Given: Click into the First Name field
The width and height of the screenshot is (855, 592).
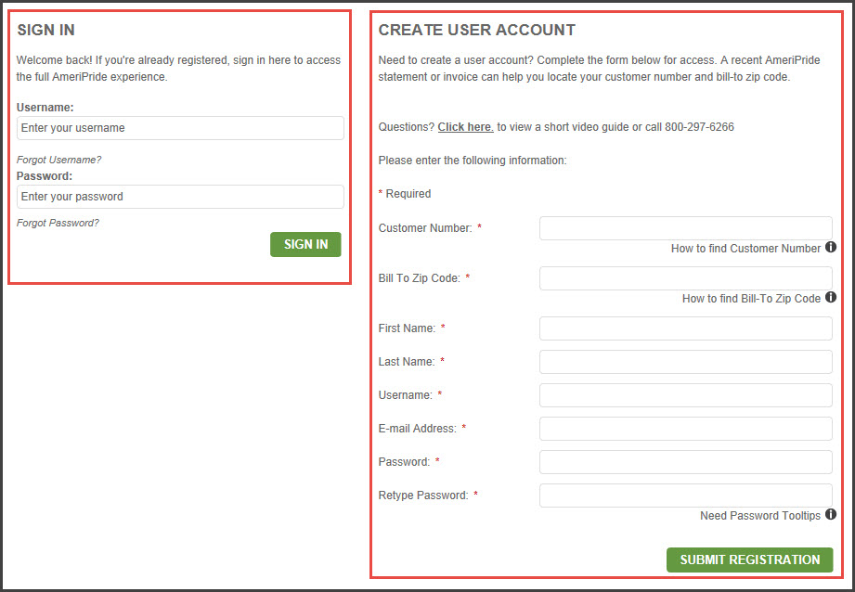Looking at the screenshot, I should pos(685,328).
